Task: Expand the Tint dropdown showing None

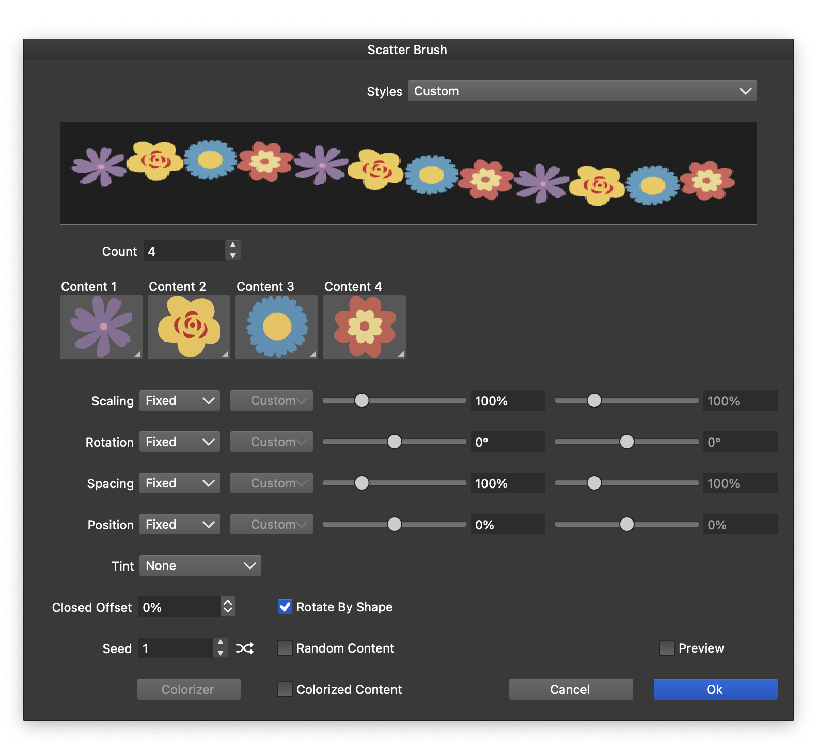Action: click(200, 565)
